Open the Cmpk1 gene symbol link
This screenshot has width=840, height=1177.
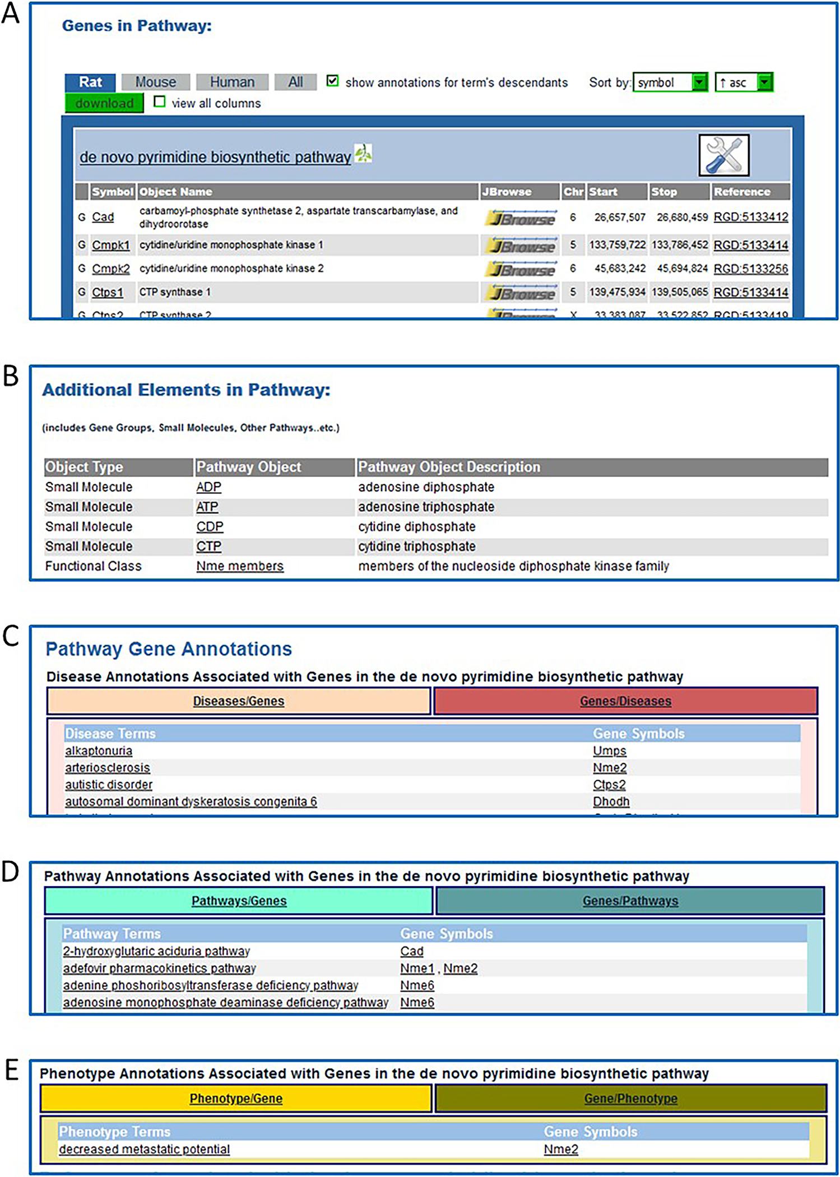(111, 245)
